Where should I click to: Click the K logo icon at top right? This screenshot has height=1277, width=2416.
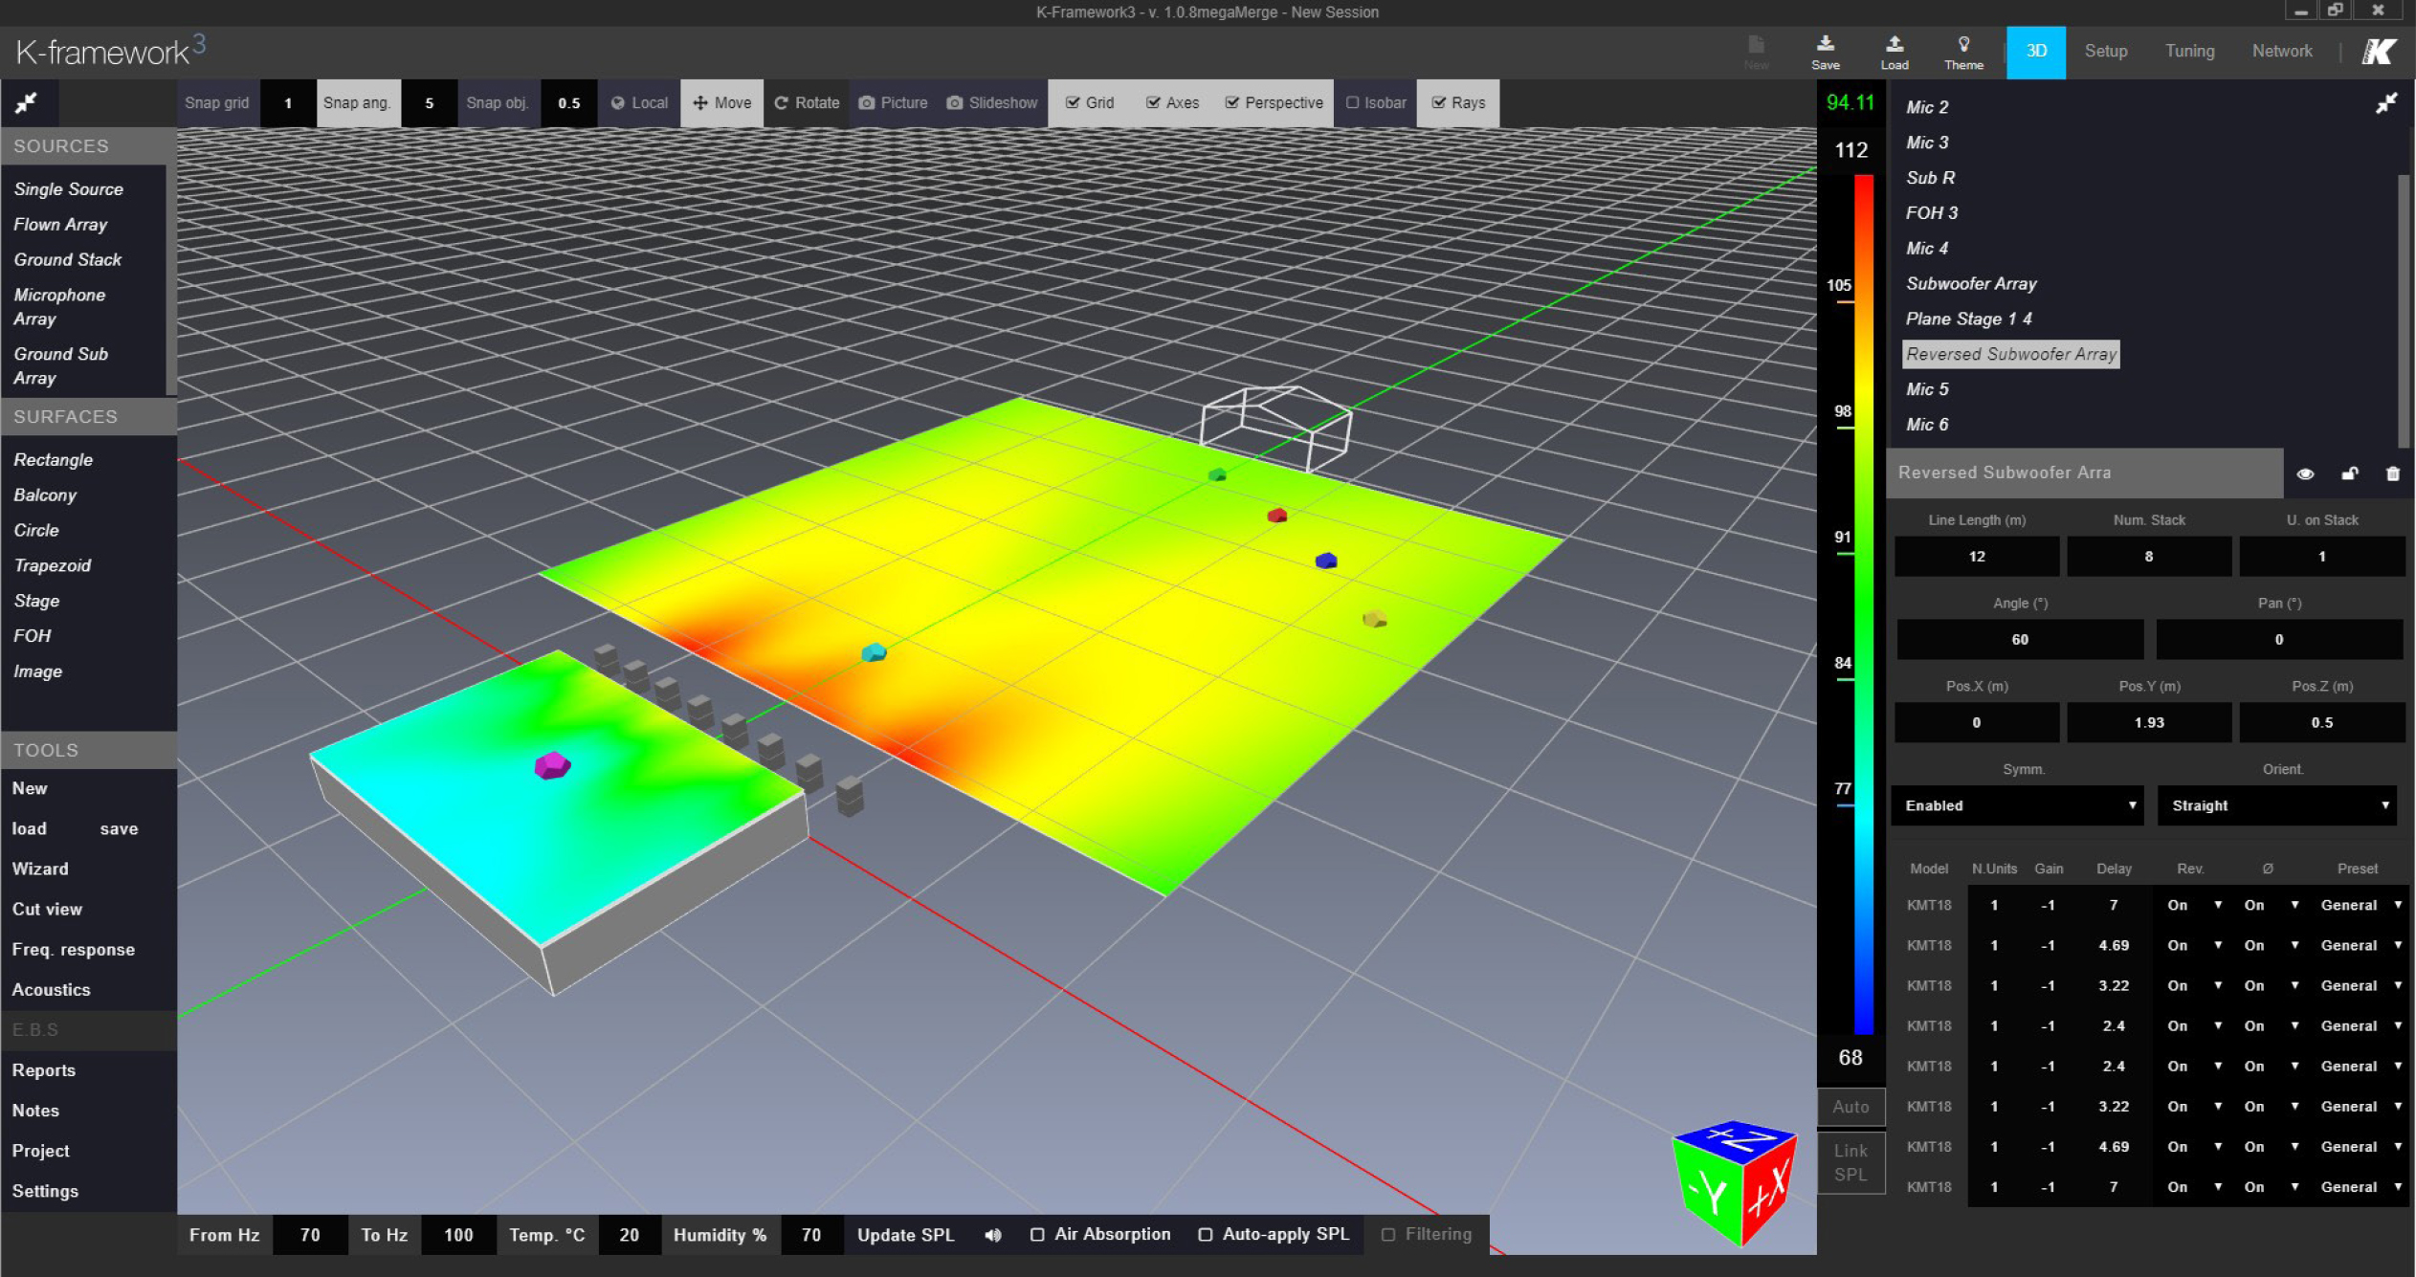pyautogui.click(x=2379, y=52)
